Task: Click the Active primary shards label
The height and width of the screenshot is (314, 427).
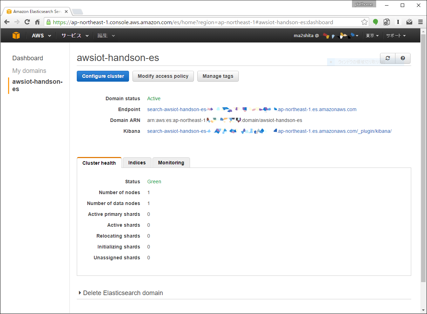Action: (x=114, y=214)
